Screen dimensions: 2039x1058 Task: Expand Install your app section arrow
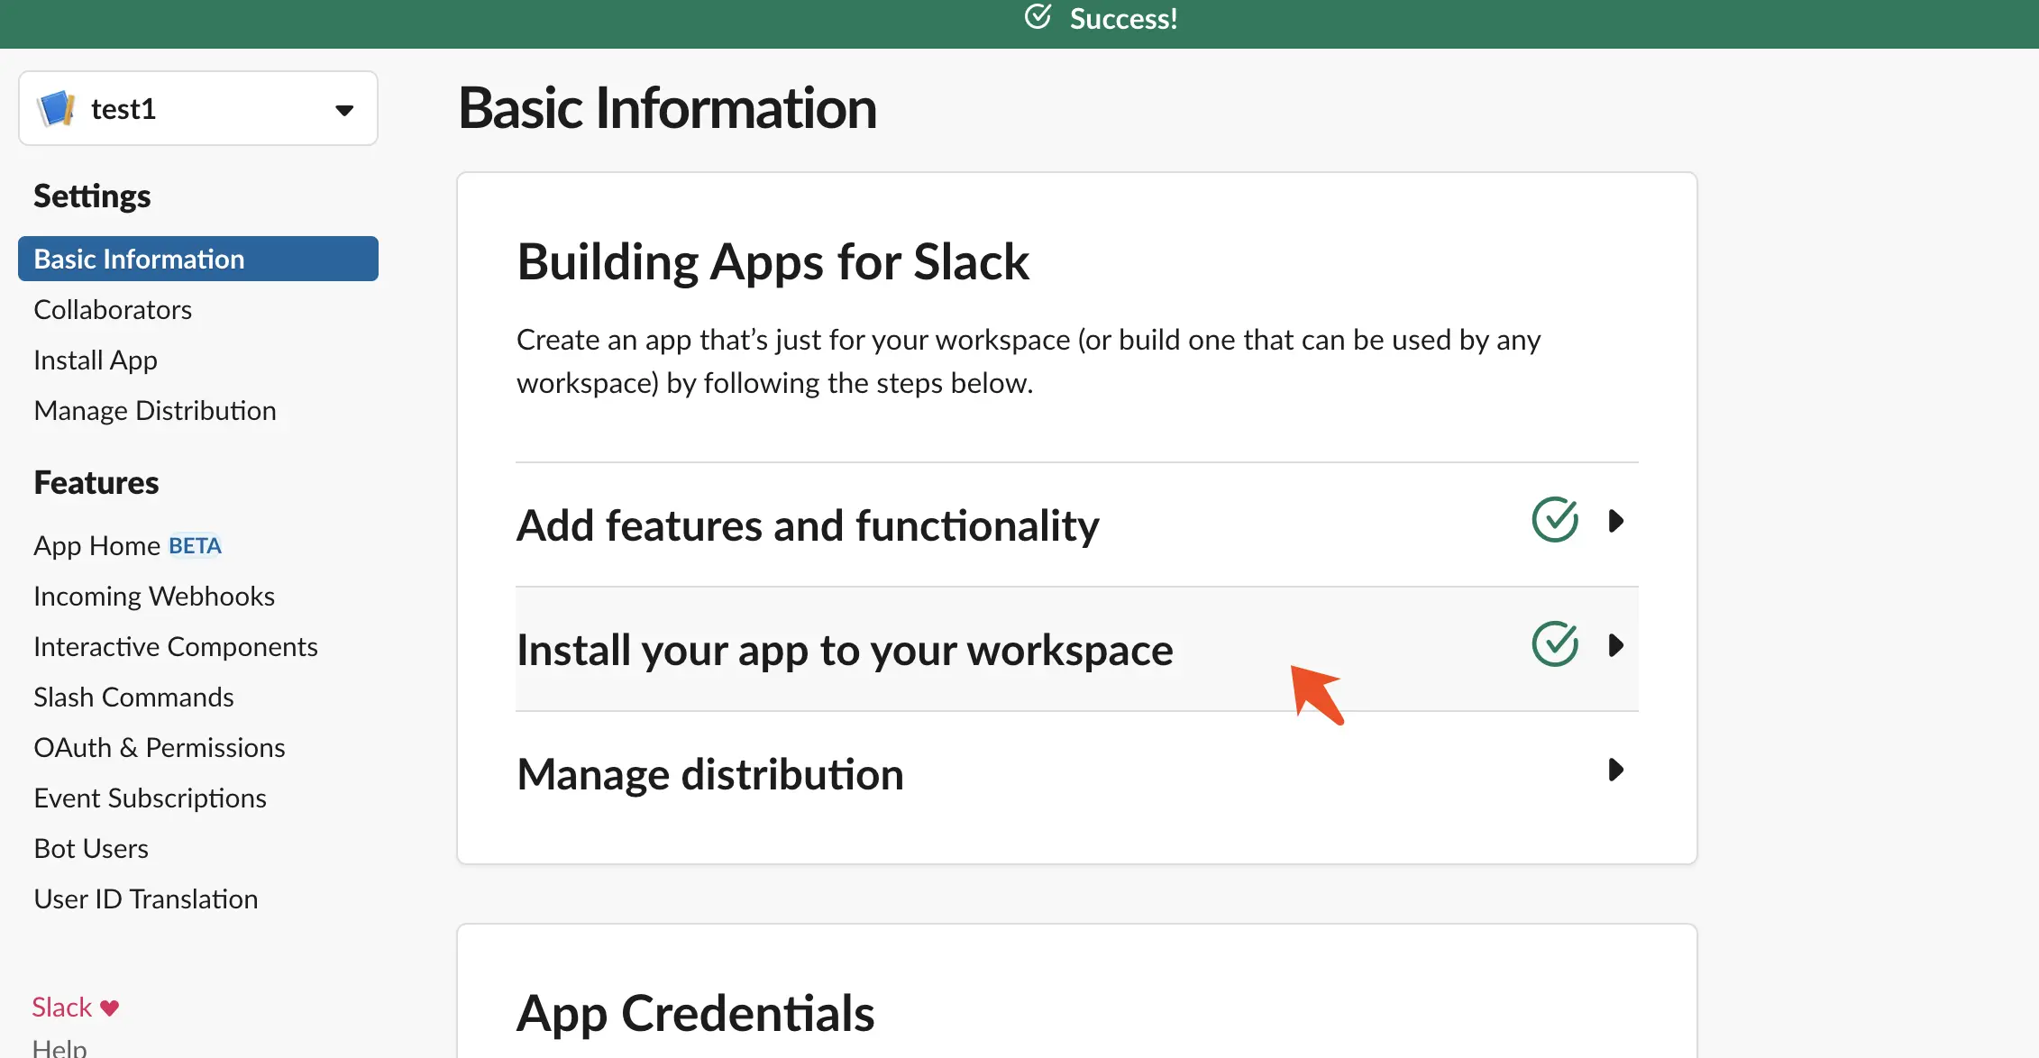[1615, 645]
